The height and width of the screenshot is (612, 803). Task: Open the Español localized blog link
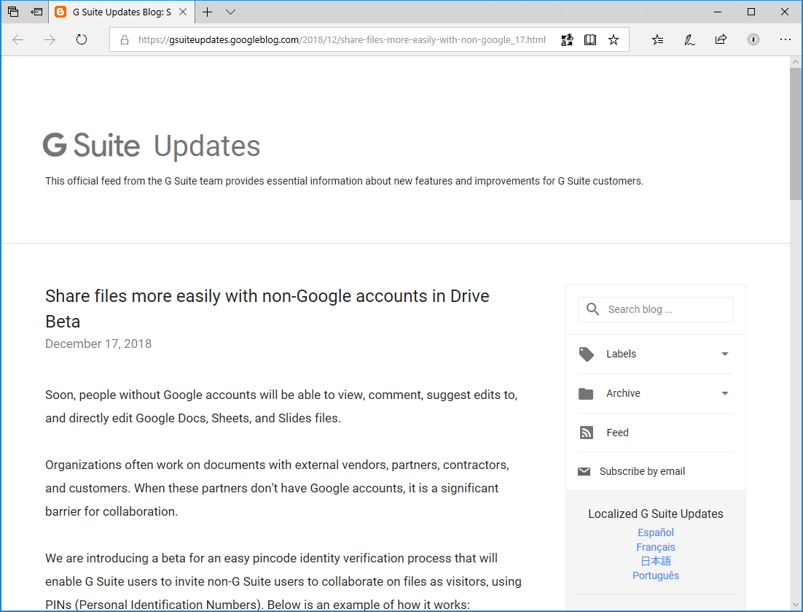coord(655,532)
